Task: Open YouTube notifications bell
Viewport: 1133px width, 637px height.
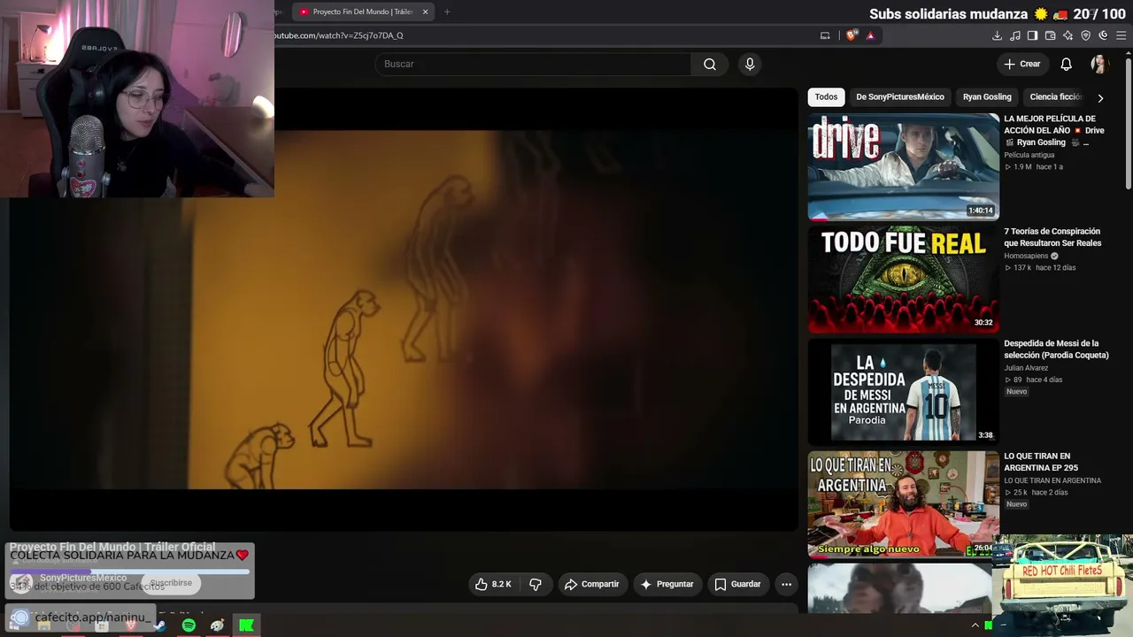Action: (x=1067, y=64)
